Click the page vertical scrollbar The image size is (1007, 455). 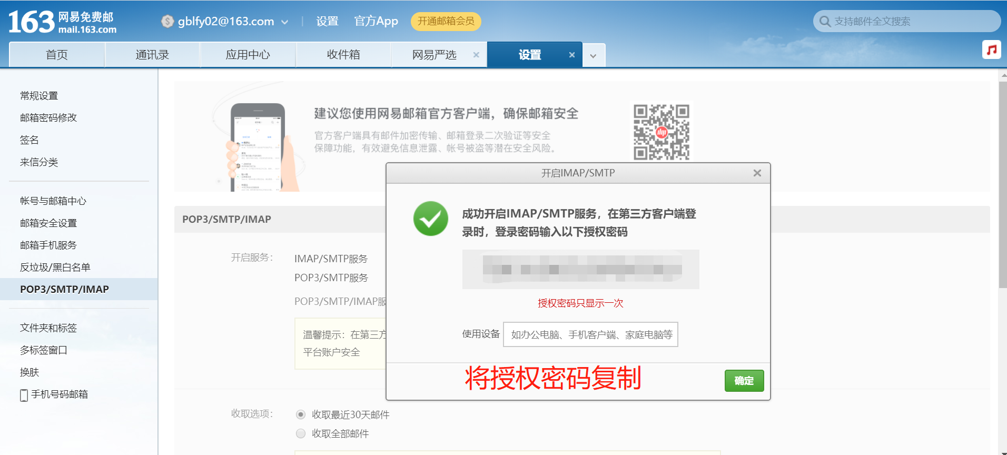pyautogui.click(x=1003, y=184)
